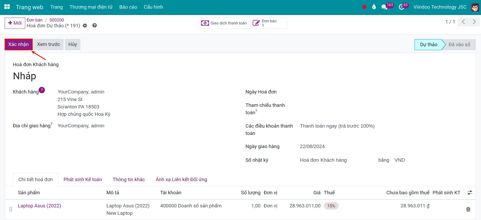Click the red recording dot icon
This screenshot has width=481, height=220.
point(364,7)
